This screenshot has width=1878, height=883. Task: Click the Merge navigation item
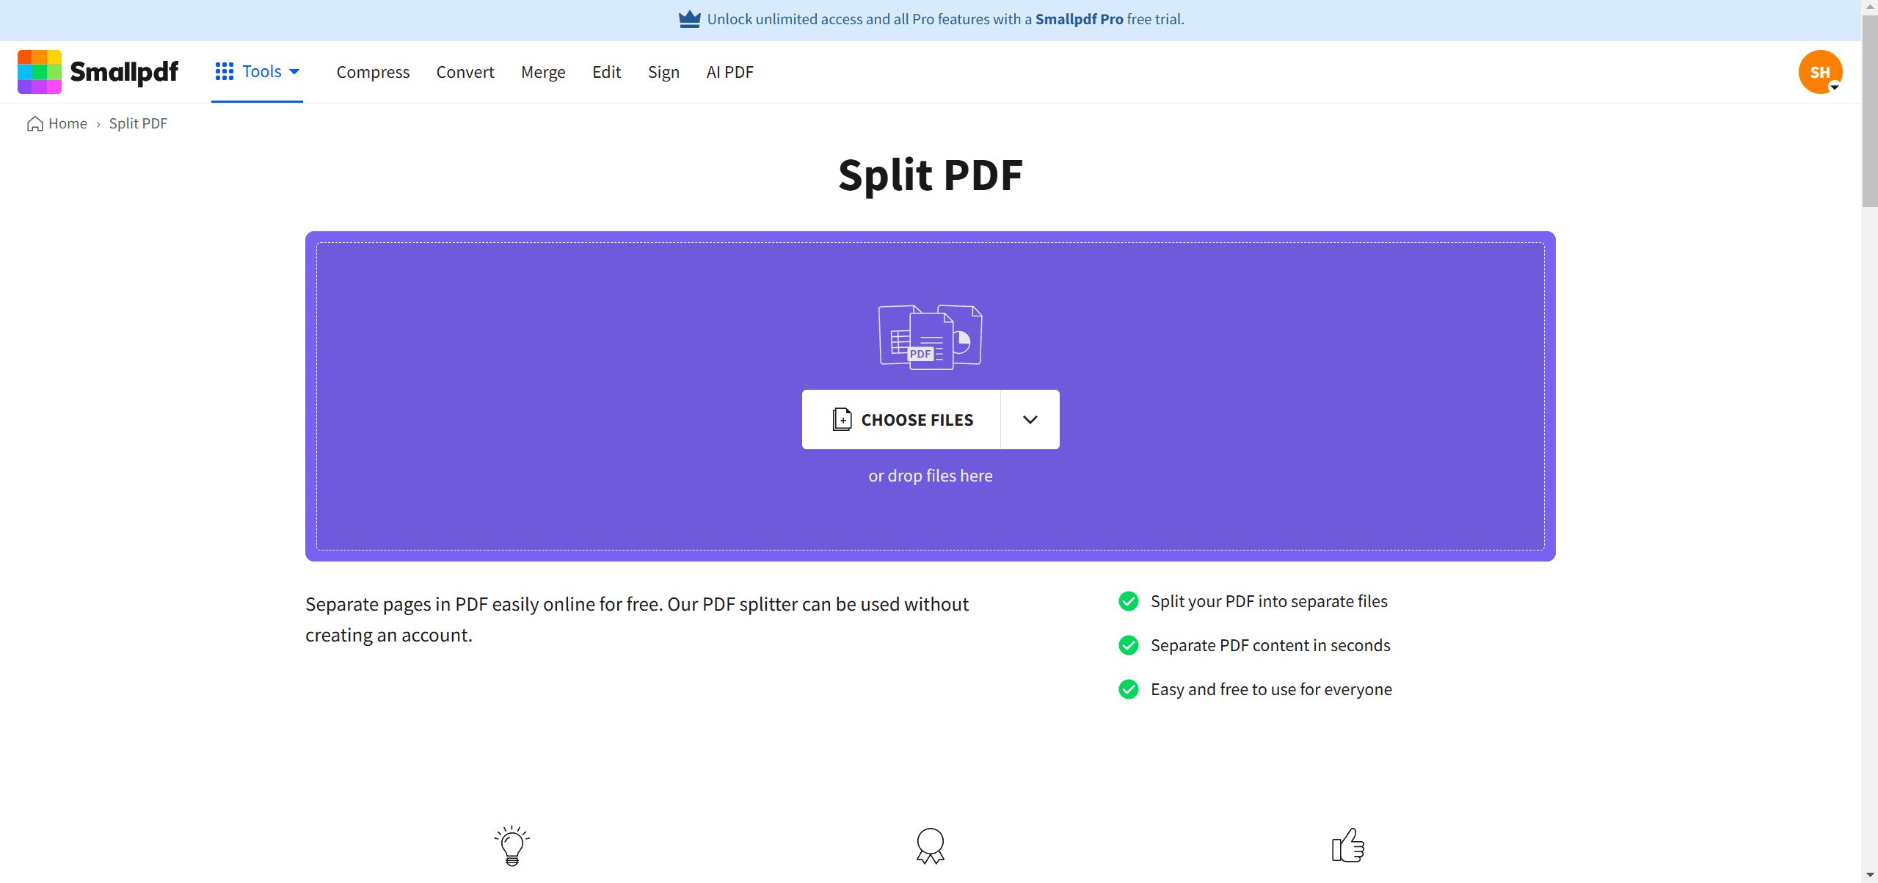(544, 72)
